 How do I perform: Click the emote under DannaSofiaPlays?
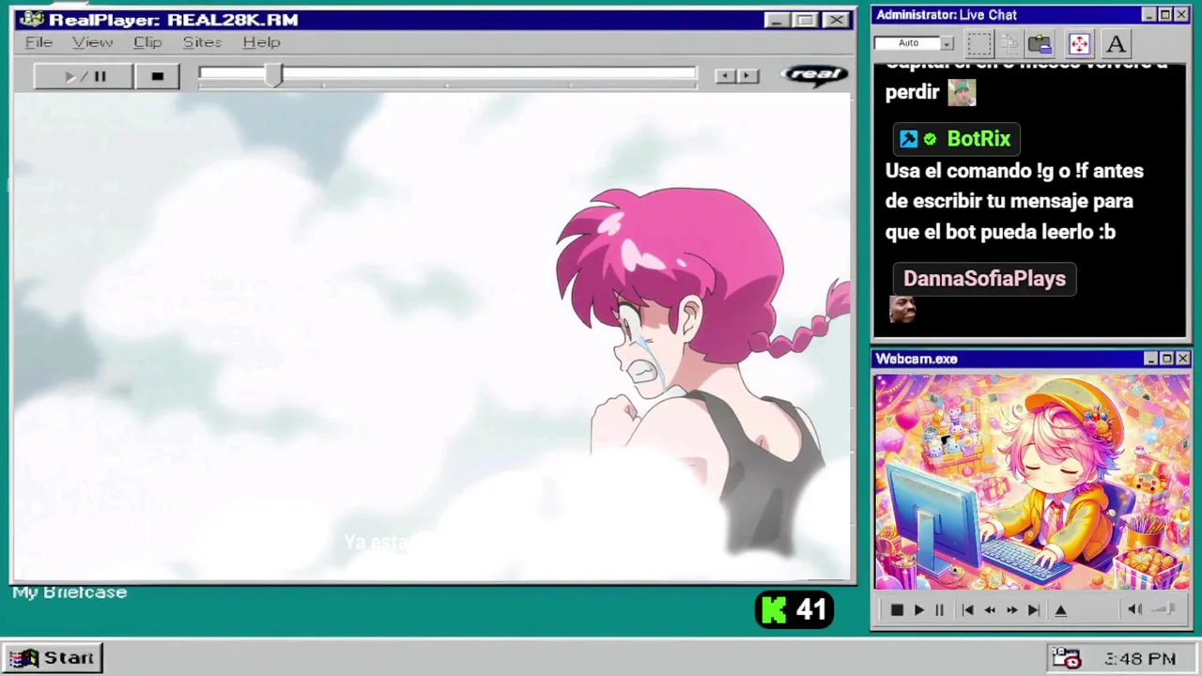(902, 309)
